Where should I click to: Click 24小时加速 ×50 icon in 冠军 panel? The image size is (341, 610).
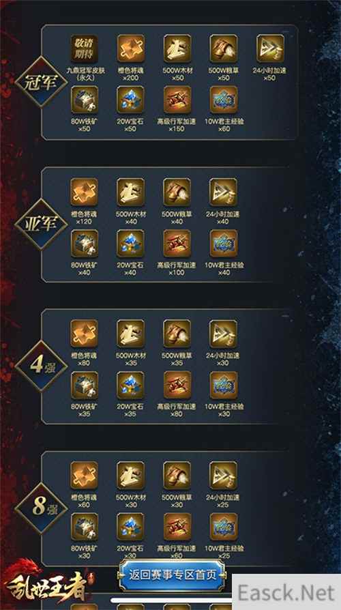pos(270,48)
